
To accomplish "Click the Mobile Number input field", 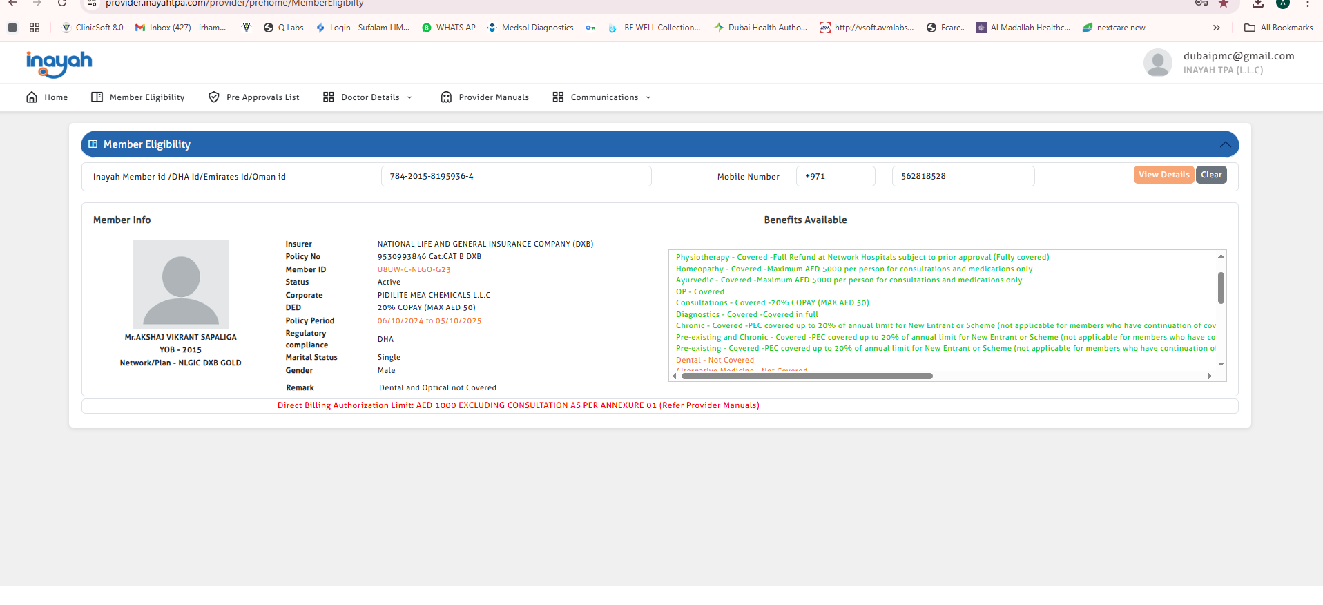I will [x=963, y=176].
